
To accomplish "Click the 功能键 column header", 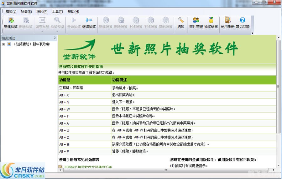I will click(x=85, y=80).
